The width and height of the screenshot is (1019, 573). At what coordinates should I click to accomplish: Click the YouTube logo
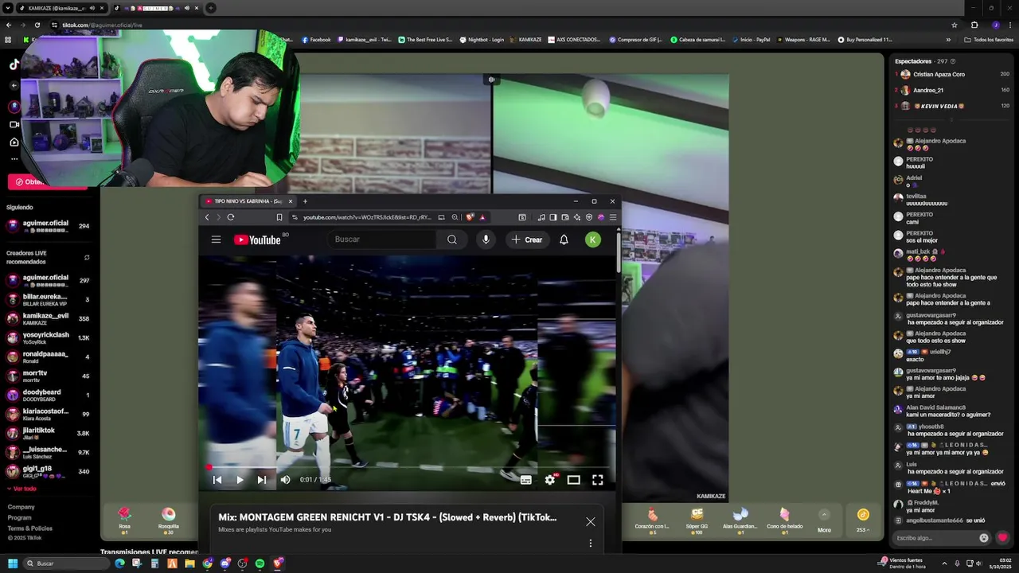click(257, 240)
